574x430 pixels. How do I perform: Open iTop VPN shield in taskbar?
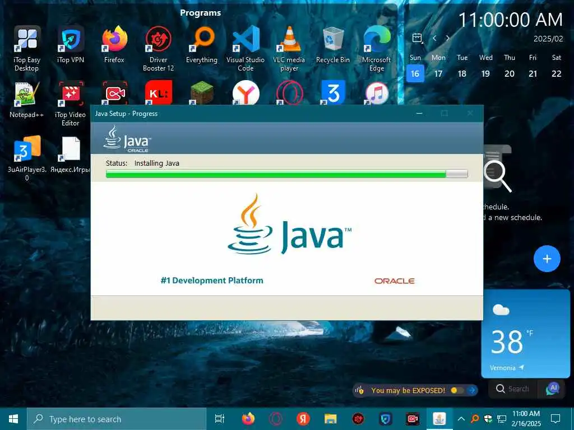coord(386,419)
